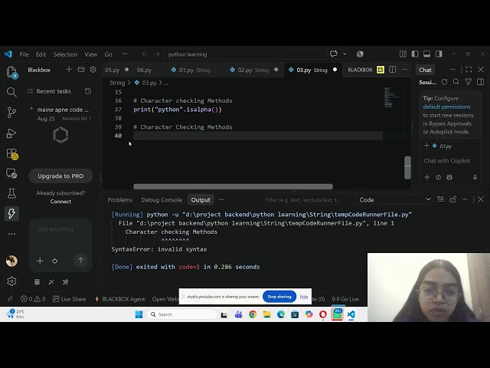Refresh the chat sessions list
This screenshot has height=368, width=490.
tap(444, 82)
